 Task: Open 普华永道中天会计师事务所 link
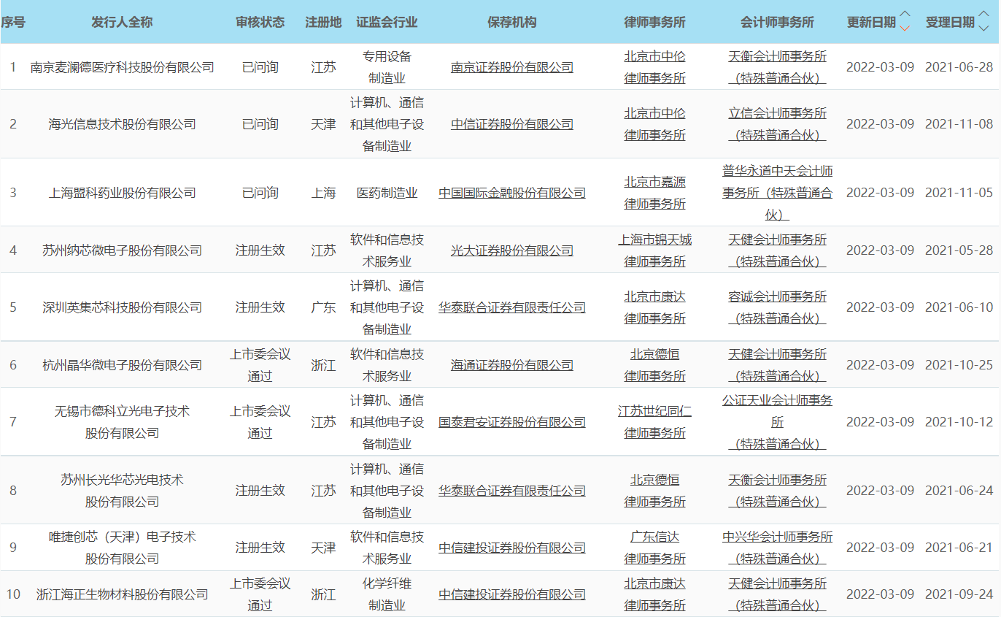tap(777, 193)
